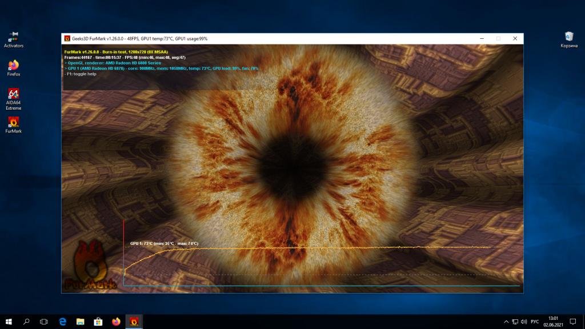Image resolution: width=585 pixels, height=329 pixels.
Task: Click the FurMark icon in the window title bar
Action: click(x=67, y=38)
